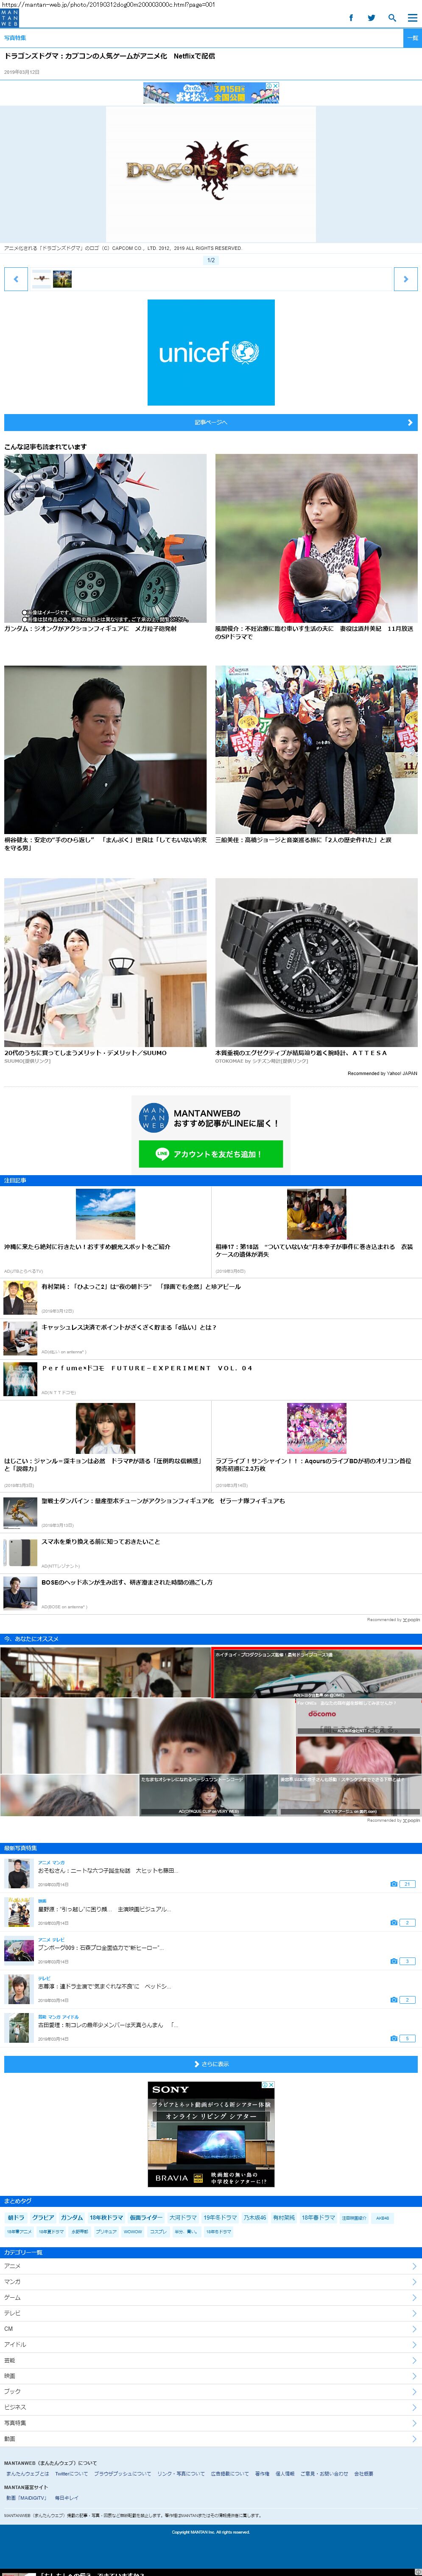Click the unicef banner advertisement
Image resolution: width=422 pixels, height=2576 pixels.
tap(211, 352)
